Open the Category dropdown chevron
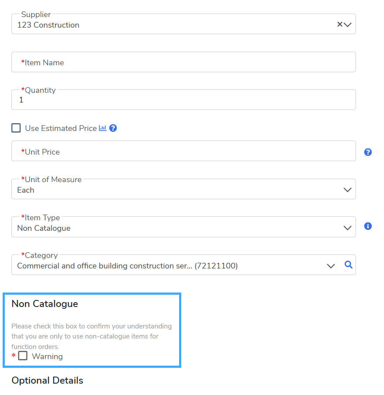384x395 pixels. [331, 266]
